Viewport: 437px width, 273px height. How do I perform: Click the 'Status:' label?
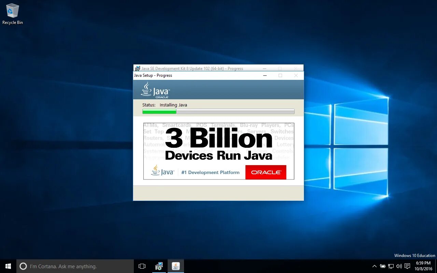point(149,105)
